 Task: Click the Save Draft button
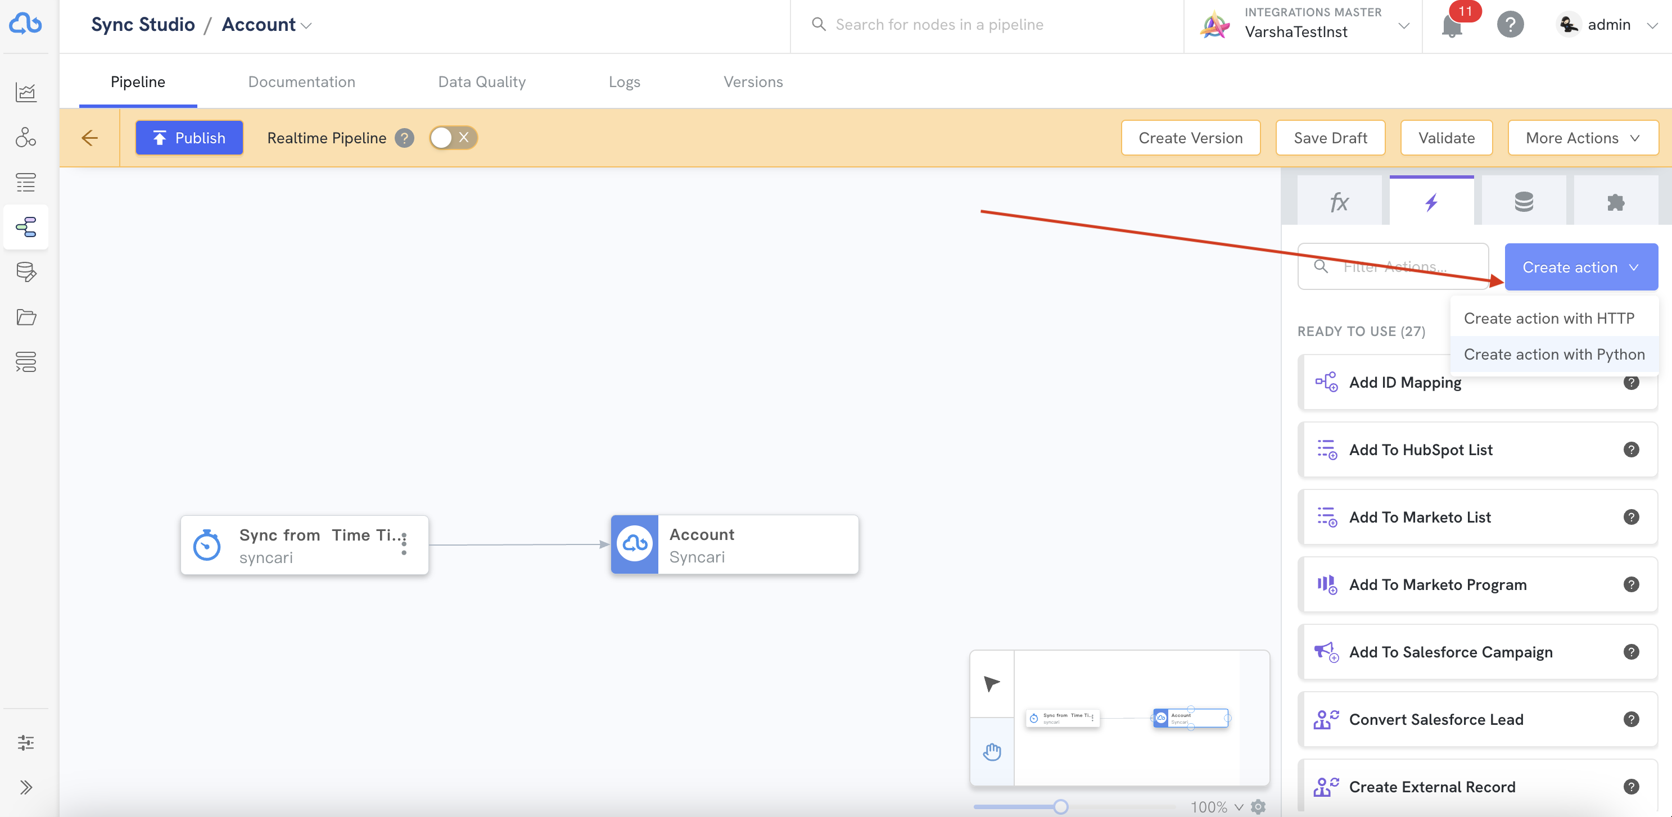1330,138
